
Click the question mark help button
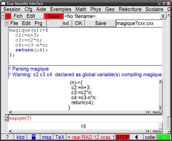(7, 137)
